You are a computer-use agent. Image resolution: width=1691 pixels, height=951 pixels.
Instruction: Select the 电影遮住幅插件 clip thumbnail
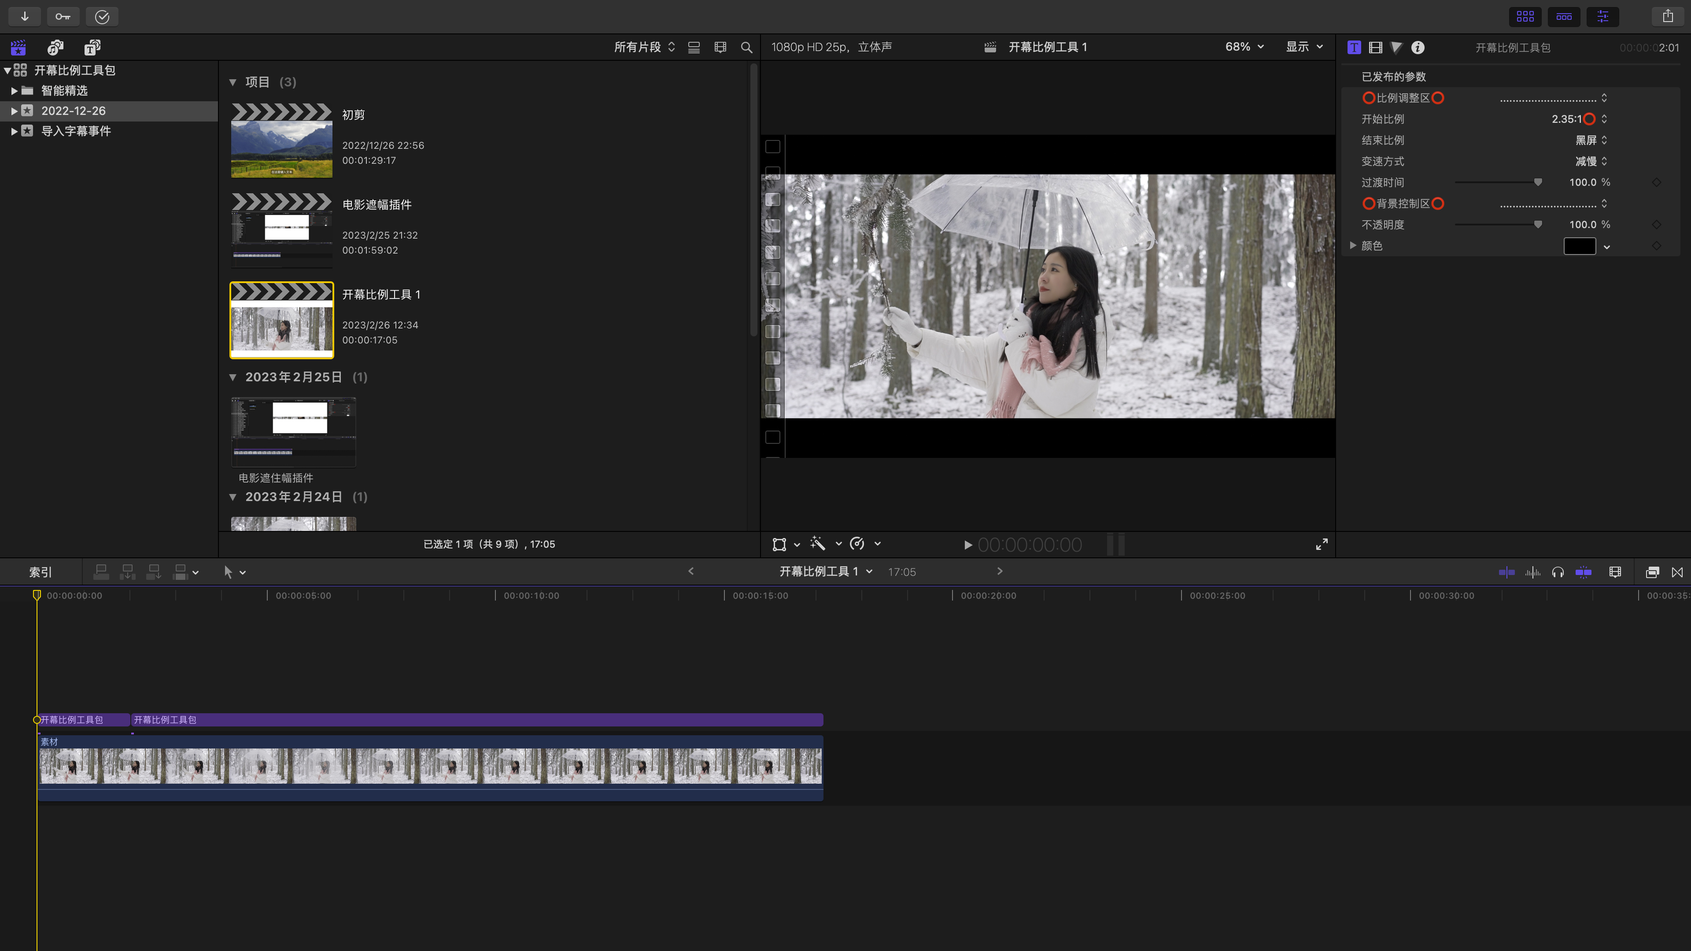coord(293,432)
